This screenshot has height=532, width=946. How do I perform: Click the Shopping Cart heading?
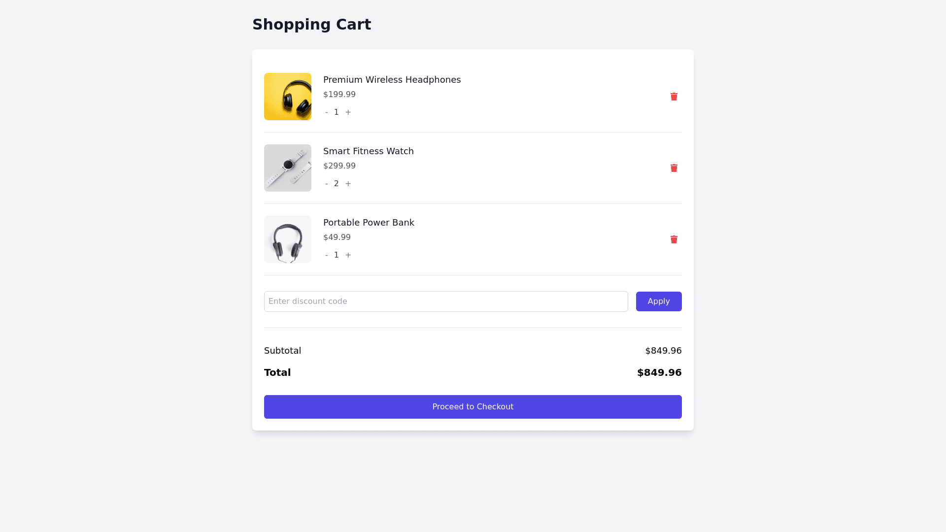pos(311,25)
